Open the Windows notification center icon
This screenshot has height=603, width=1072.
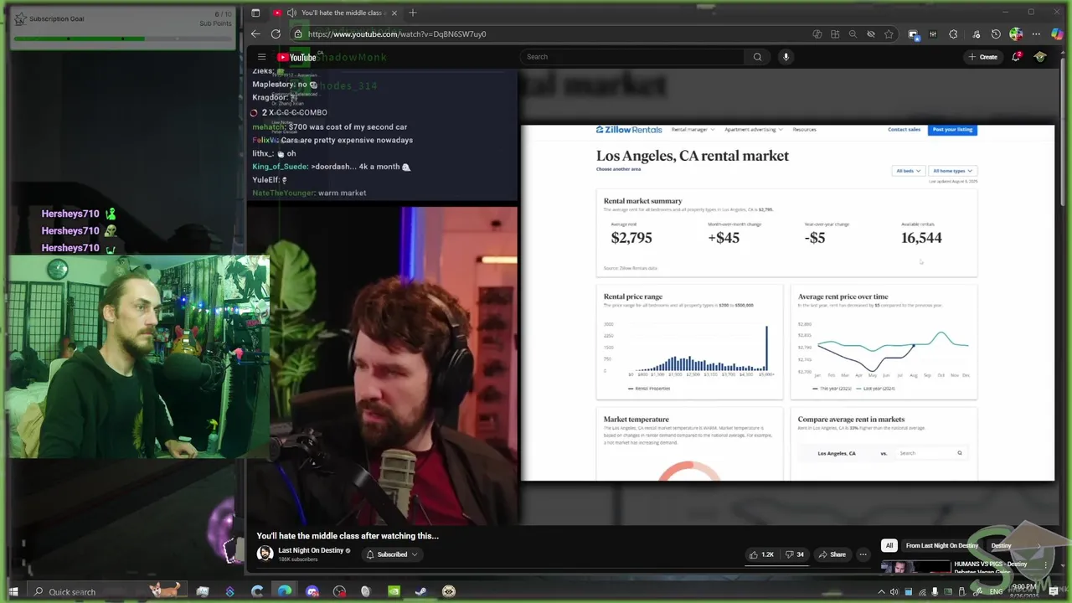coord(1054,591)
